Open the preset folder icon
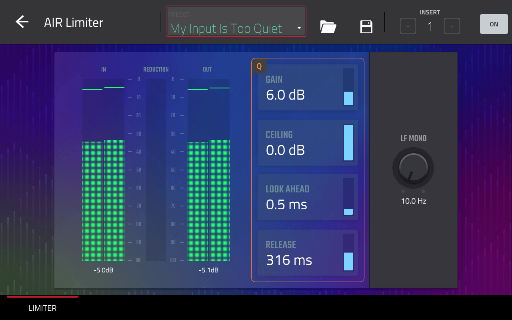The height and width of the screenshot is (320, 512). pyautogui.click(x=328, y=27)
